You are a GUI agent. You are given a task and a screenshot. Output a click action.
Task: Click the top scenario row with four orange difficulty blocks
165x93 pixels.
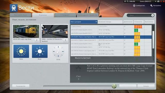click(111, 26)
